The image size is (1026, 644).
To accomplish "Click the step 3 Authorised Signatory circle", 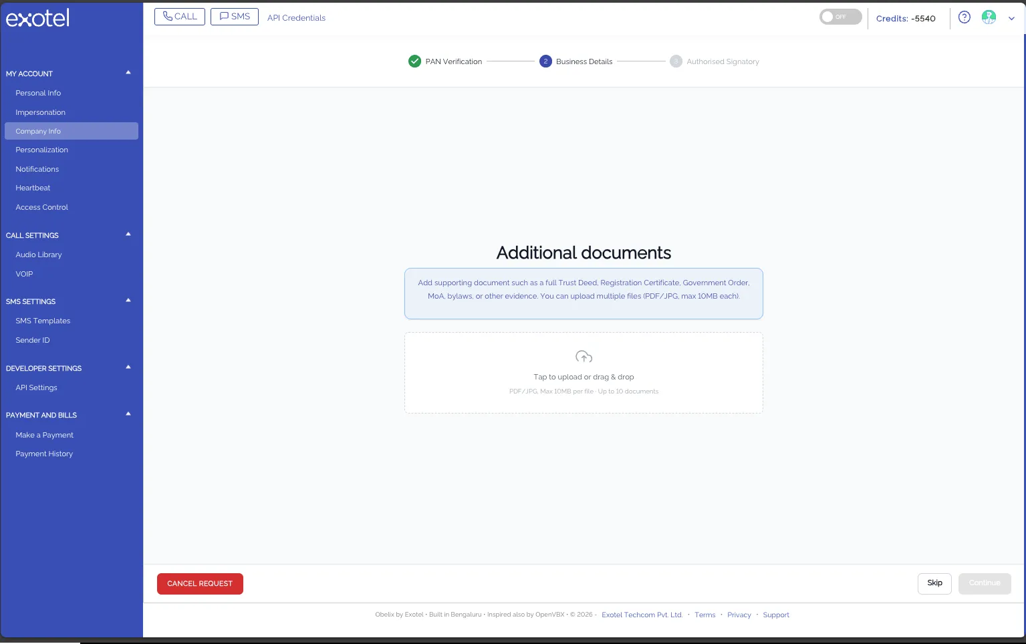I will click(x=676, y=61).
